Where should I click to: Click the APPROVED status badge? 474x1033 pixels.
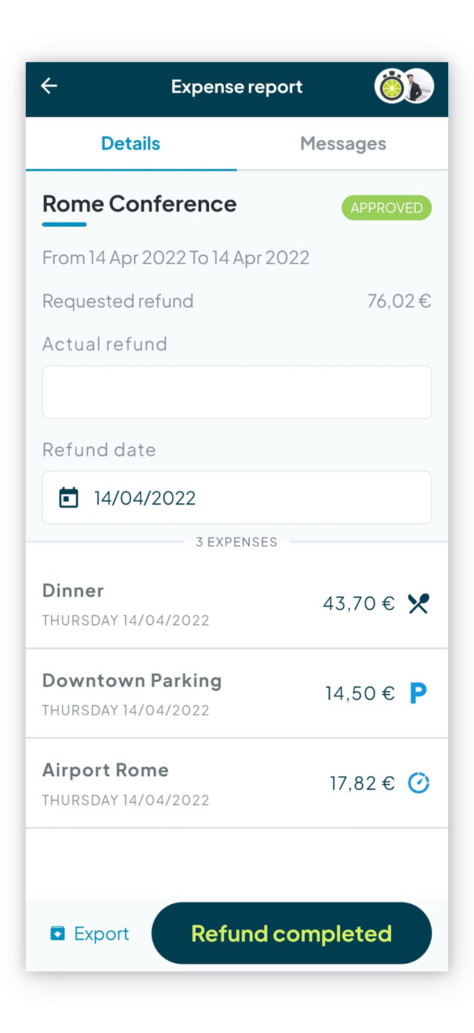(x=386, y=207)
